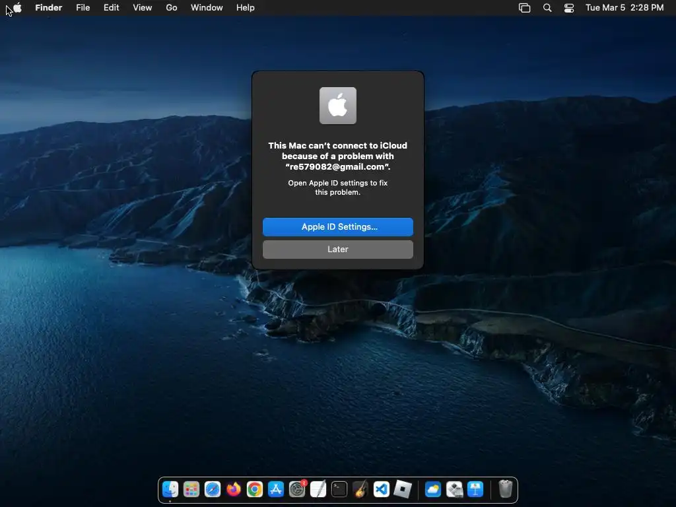Open the Trash in the Dock

[x=505, y=489]
